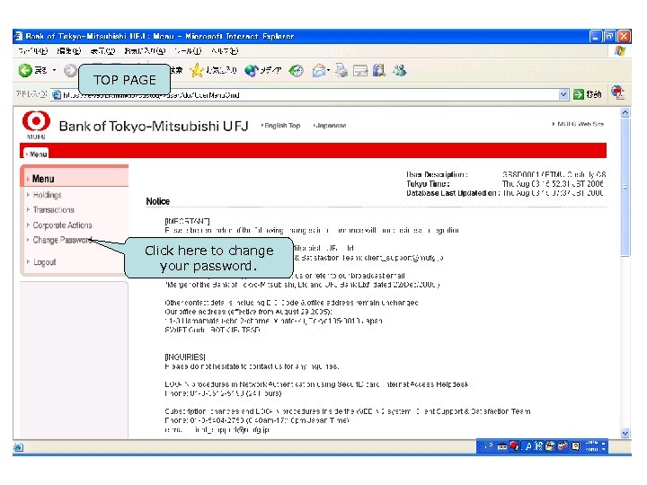Image resolution: width=647 pixels, height=485 pixels.
Task: Click the Edit page toolbar icon
Action: click(x=360, y=71)
